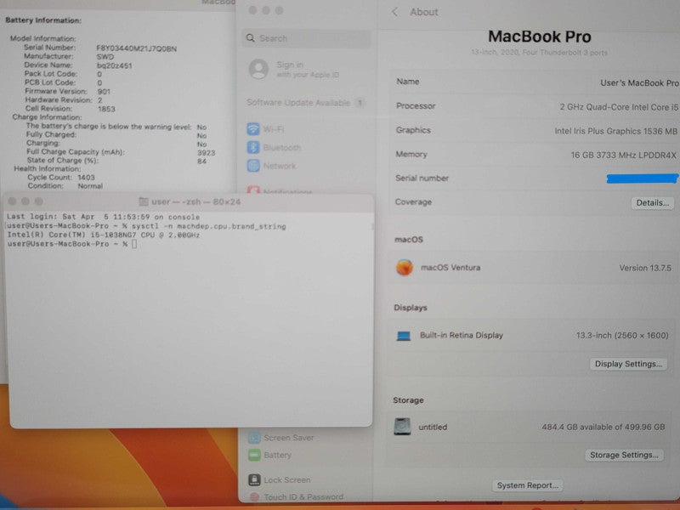The width and height of the screenshot is (680, 510).
Task: Click Full Charge Capacity value 3923
Action: pyautogui.click(x=207, y=153)
